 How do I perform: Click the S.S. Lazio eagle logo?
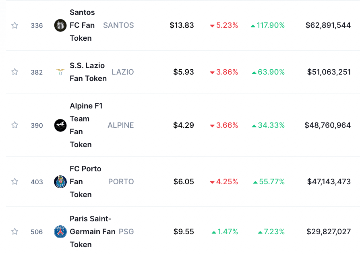[60, 72]
